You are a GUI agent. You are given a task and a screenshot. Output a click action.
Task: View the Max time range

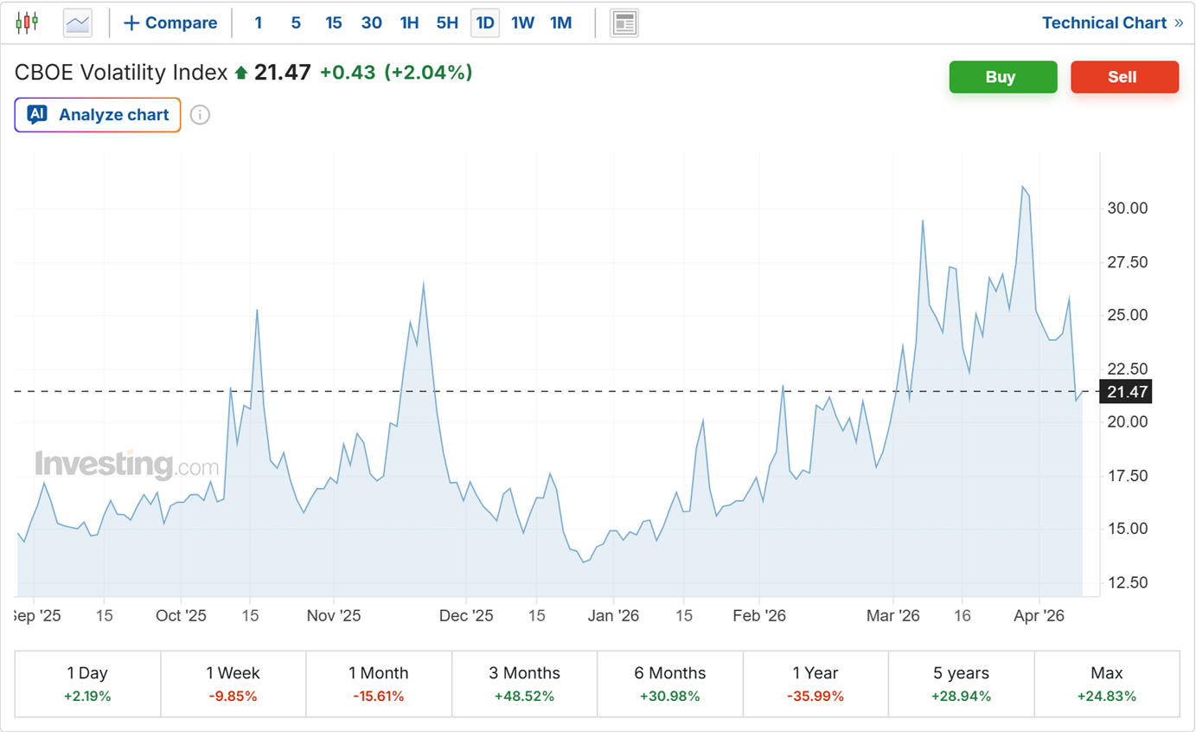coord(1106,684)
